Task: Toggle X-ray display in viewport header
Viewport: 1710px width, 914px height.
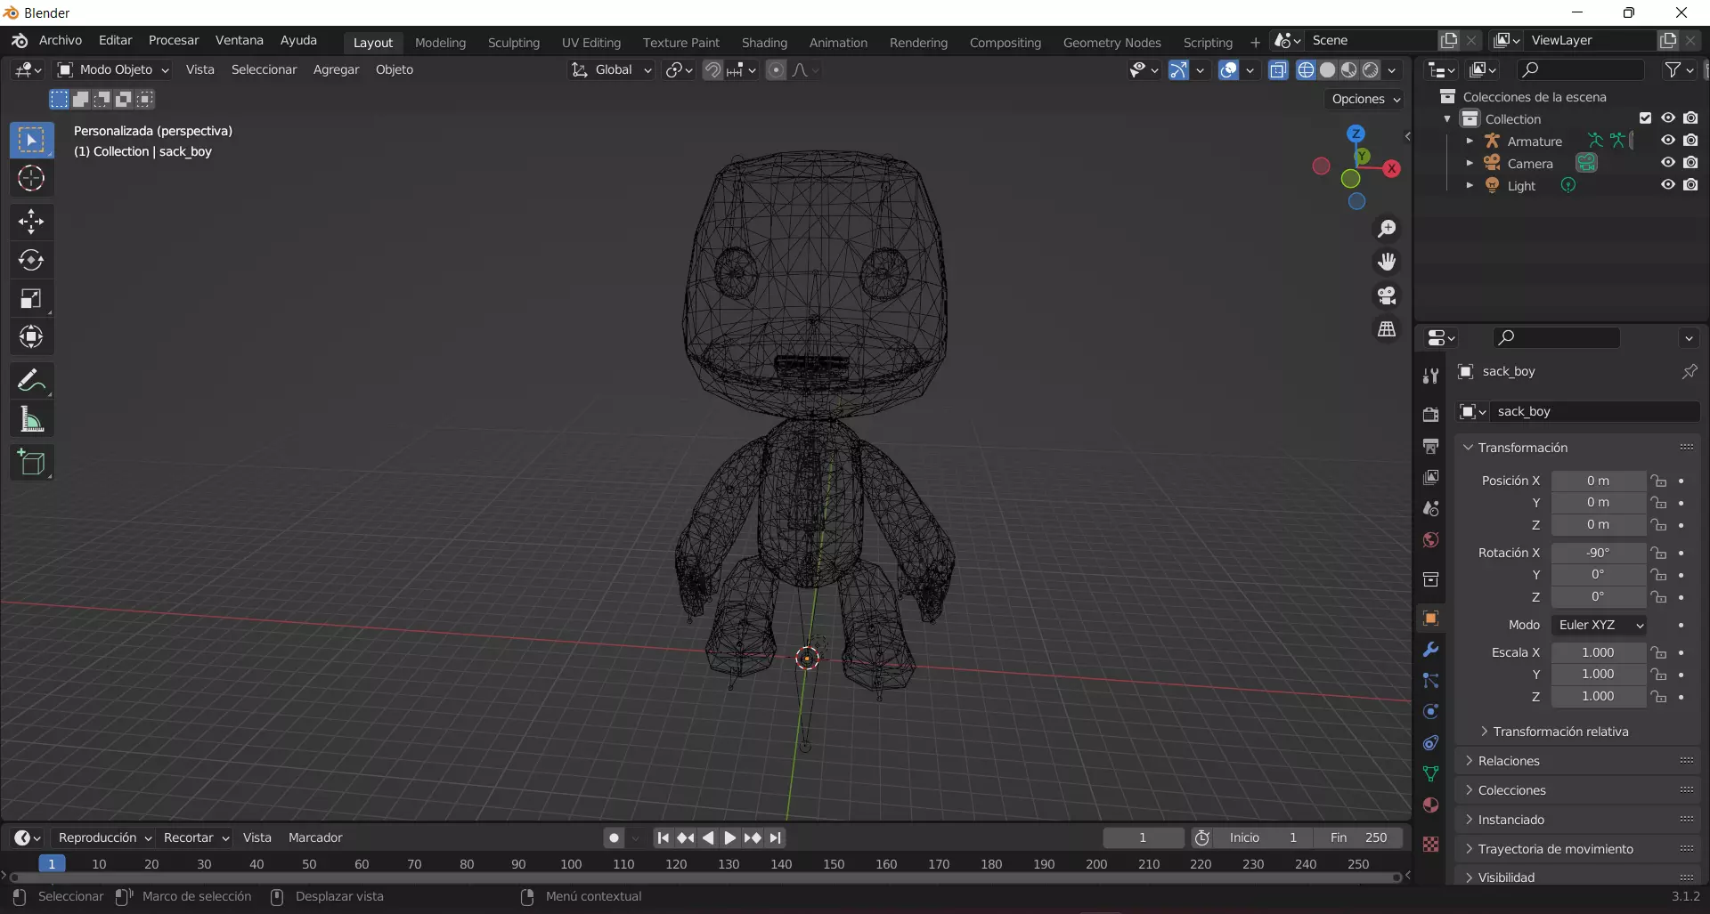Action: [1278, 70]
